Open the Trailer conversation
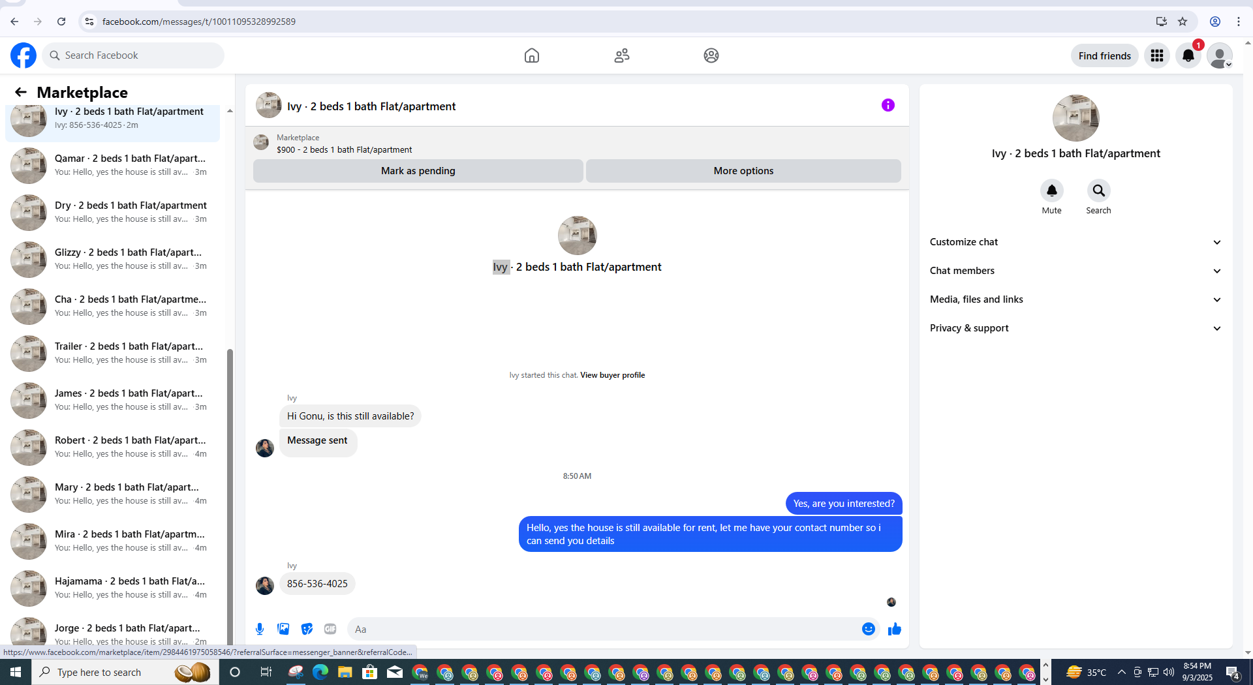 coord(112,353)
